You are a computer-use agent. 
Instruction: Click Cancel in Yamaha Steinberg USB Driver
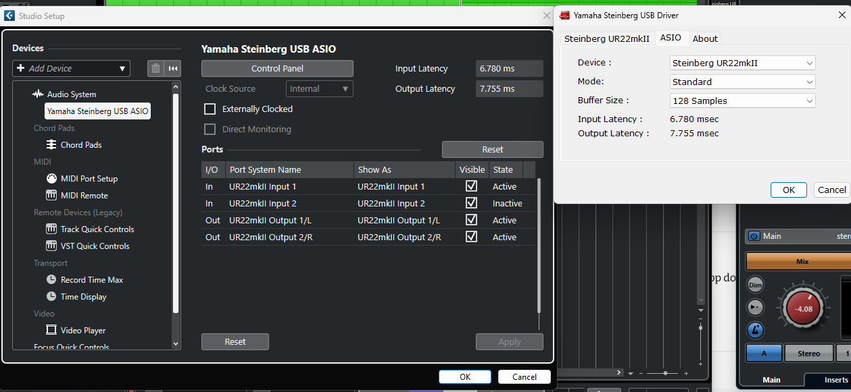pyautogui.click(x=831, y=190)
